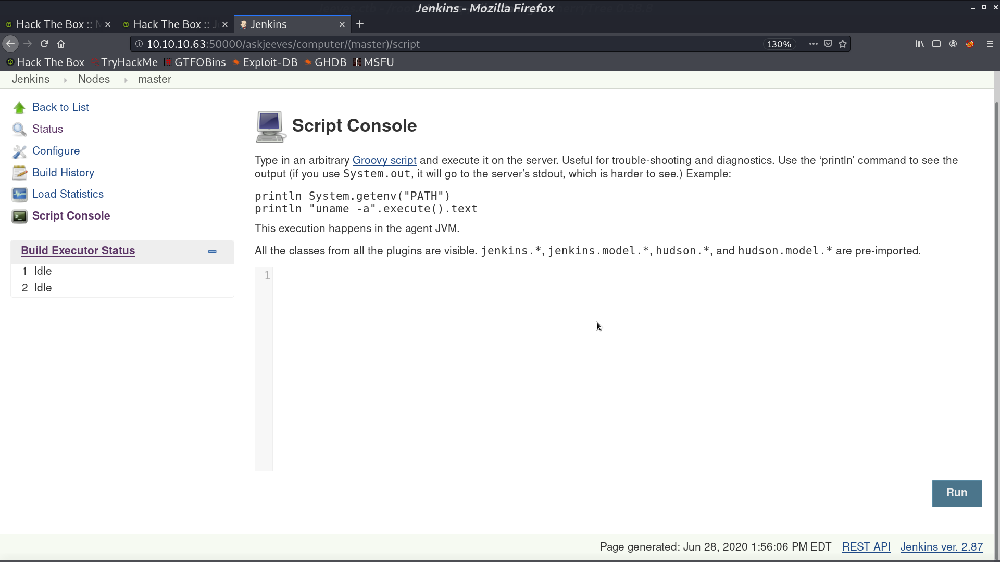
Task: Open GHDB bookmark
Action: tap(326, 62)
